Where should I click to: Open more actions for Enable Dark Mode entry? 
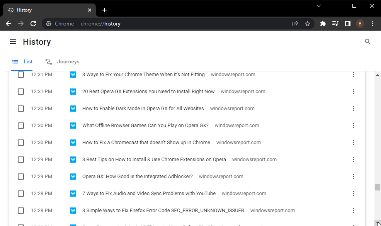point(354,109)
